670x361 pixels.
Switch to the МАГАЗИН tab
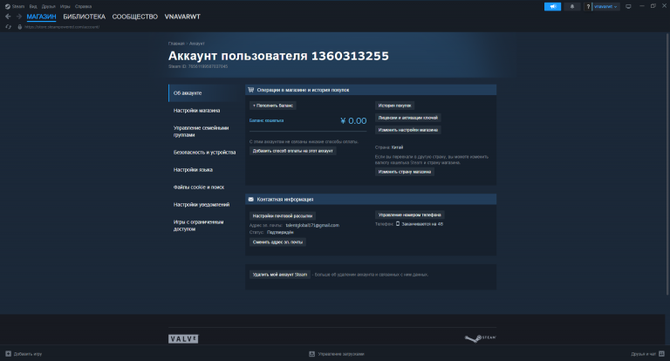(x=42, y=17)
